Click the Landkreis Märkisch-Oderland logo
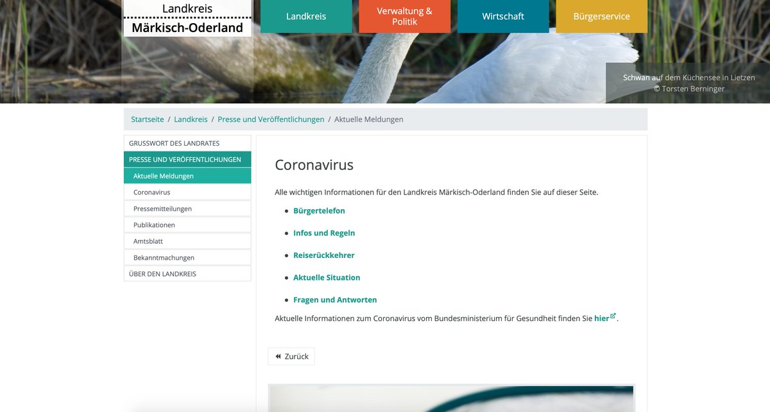 (x=187, y=18)
